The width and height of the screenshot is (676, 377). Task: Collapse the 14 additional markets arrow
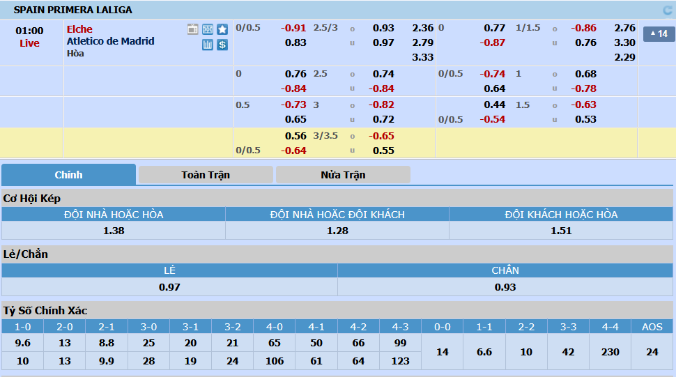pyautogui.click(x=659, y=34)
